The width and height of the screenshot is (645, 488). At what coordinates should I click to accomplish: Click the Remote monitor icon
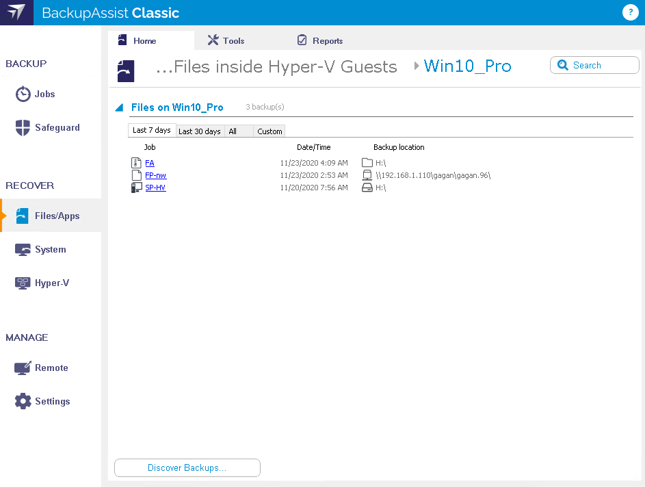23,368
